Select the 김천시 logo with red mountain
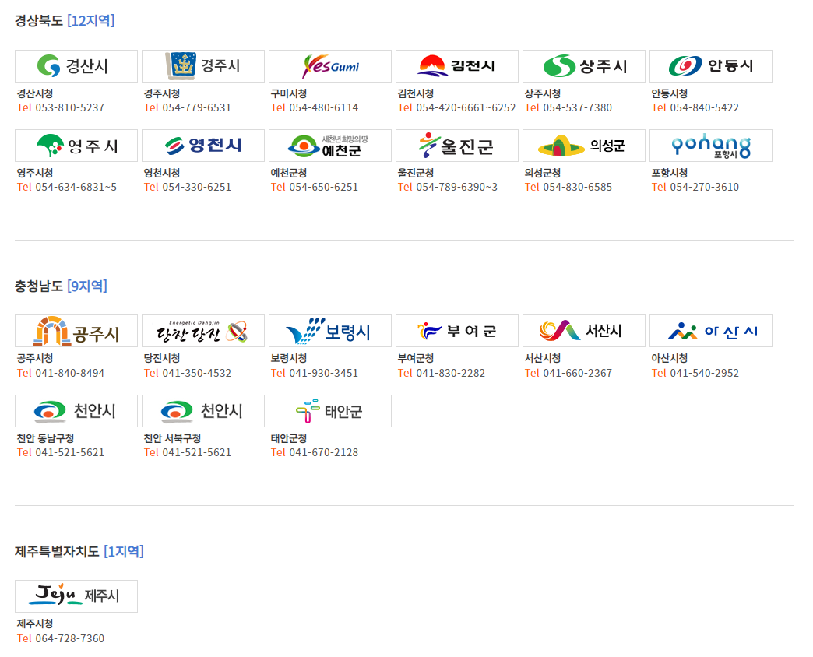813x657 pixels. pos(456,66)
